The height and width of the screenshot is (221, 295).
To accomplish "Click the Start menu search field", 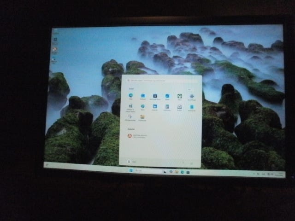I will [162, 81].
